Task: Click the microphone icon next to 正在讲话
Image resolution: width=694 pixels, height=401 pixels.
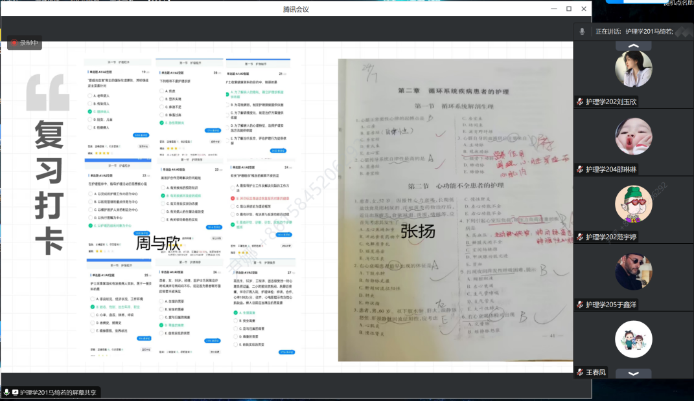Action: 582,31
